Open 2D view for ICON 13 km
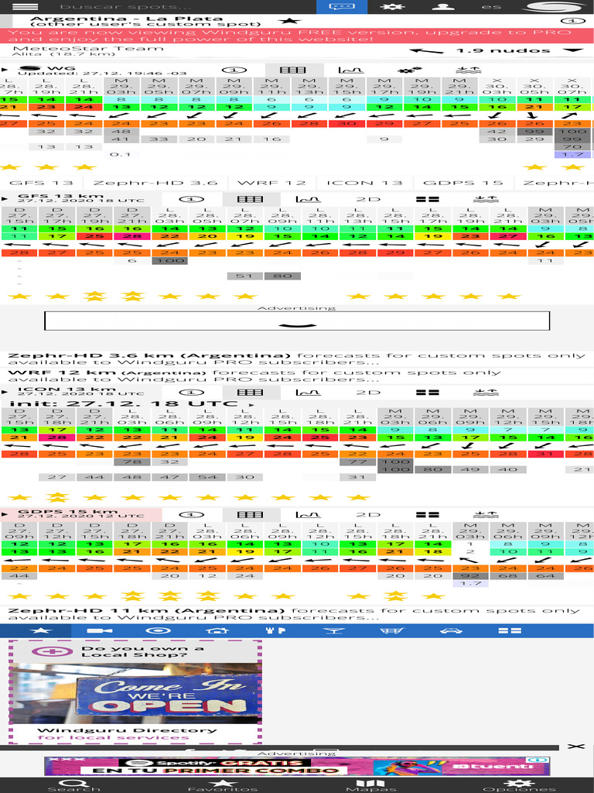 click(x=368, y=393)
